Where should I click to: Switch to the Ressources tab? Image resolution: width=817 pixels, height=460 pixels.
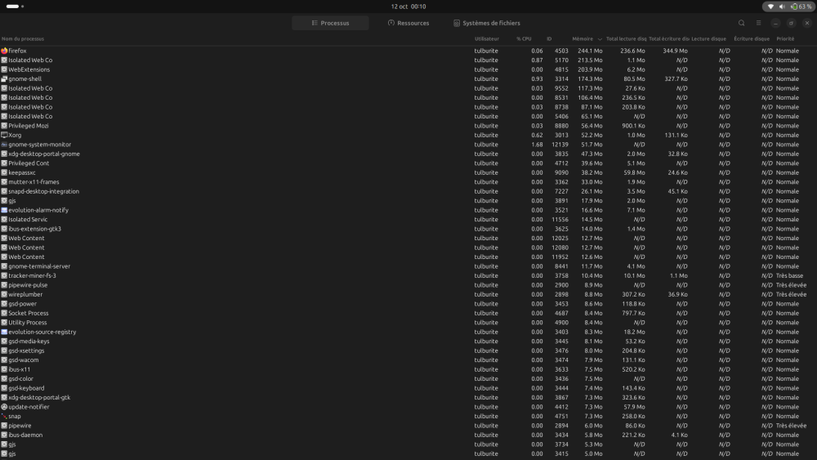408,23
